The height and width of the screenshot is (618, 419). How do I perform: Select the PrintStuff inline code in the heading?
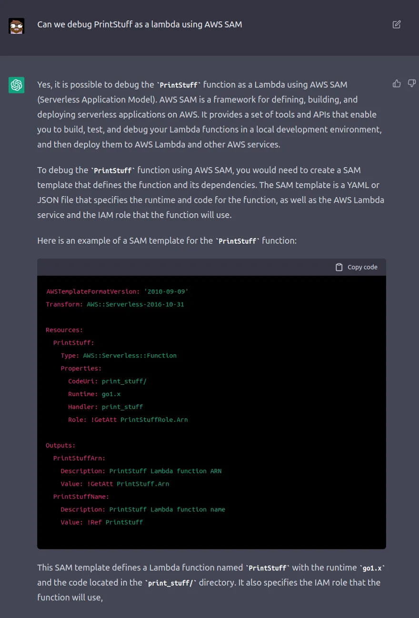pos(237,241)
